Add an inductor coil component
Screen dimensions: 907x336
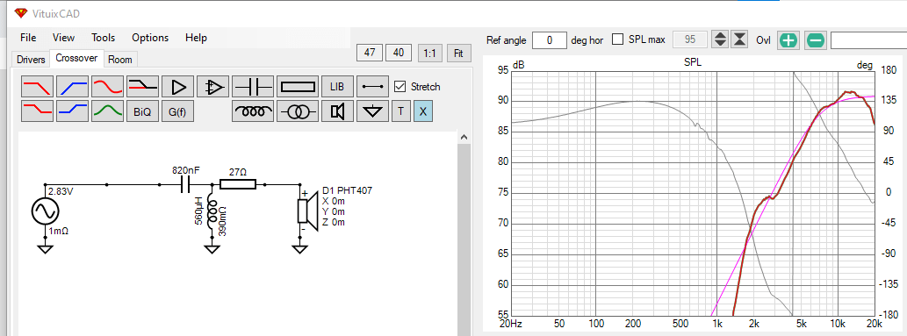tap(252, 111)
